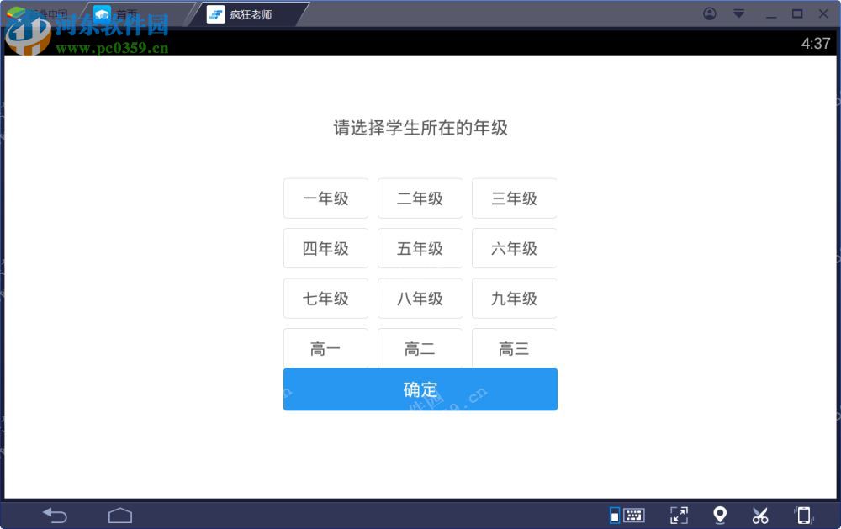Click the location pin icon
Screen dimensions: 841x529
click(x=720, y=515)
